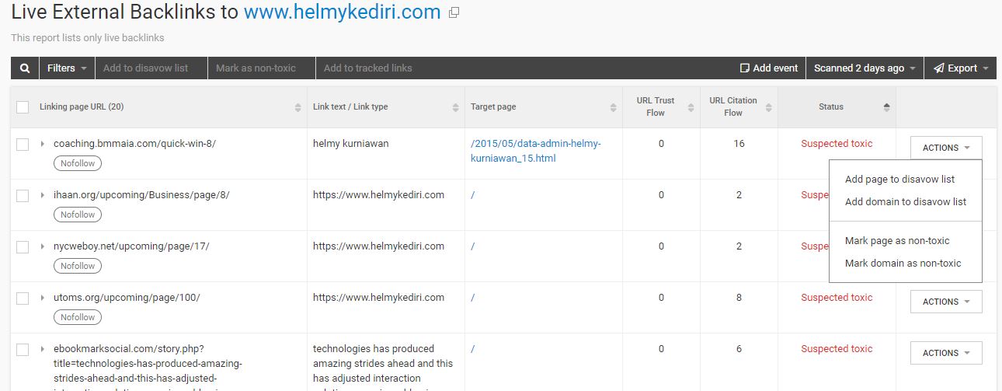1002x391 pixels.
Task: Check the nycweboy.net row checkbox
Action: coord(23,246)
